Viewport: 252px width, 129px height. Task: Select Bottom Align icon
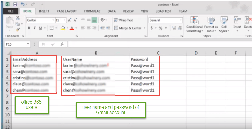94,20
